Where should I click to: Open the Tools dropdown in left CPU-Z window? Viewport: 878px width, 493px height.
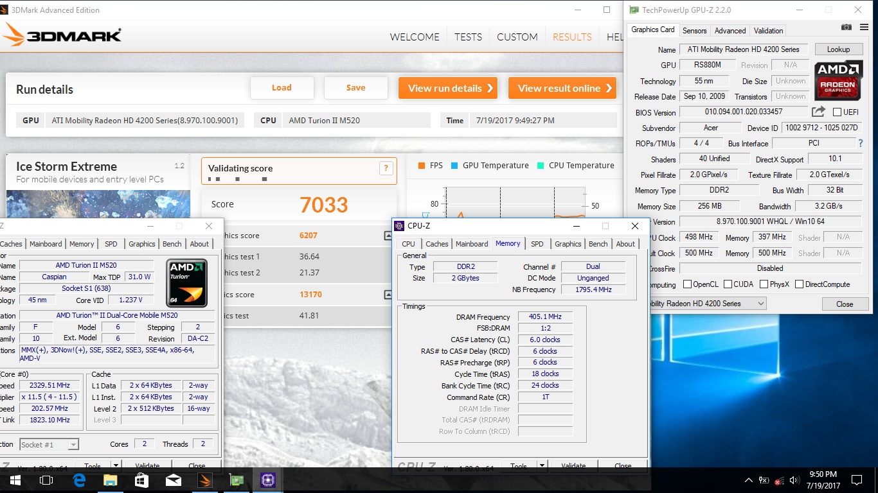click(116, 466)
